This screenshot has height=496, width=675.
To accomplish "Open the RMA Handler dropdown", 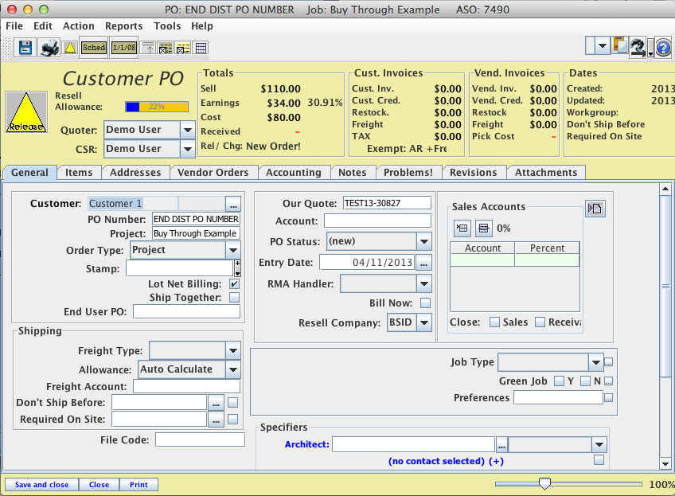I will 424,283.
